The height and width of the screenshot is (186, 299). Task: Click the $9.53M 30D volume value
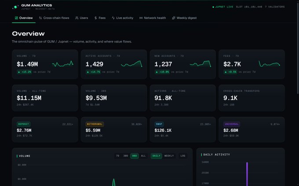pyautogui.click(x=96, y=98)
